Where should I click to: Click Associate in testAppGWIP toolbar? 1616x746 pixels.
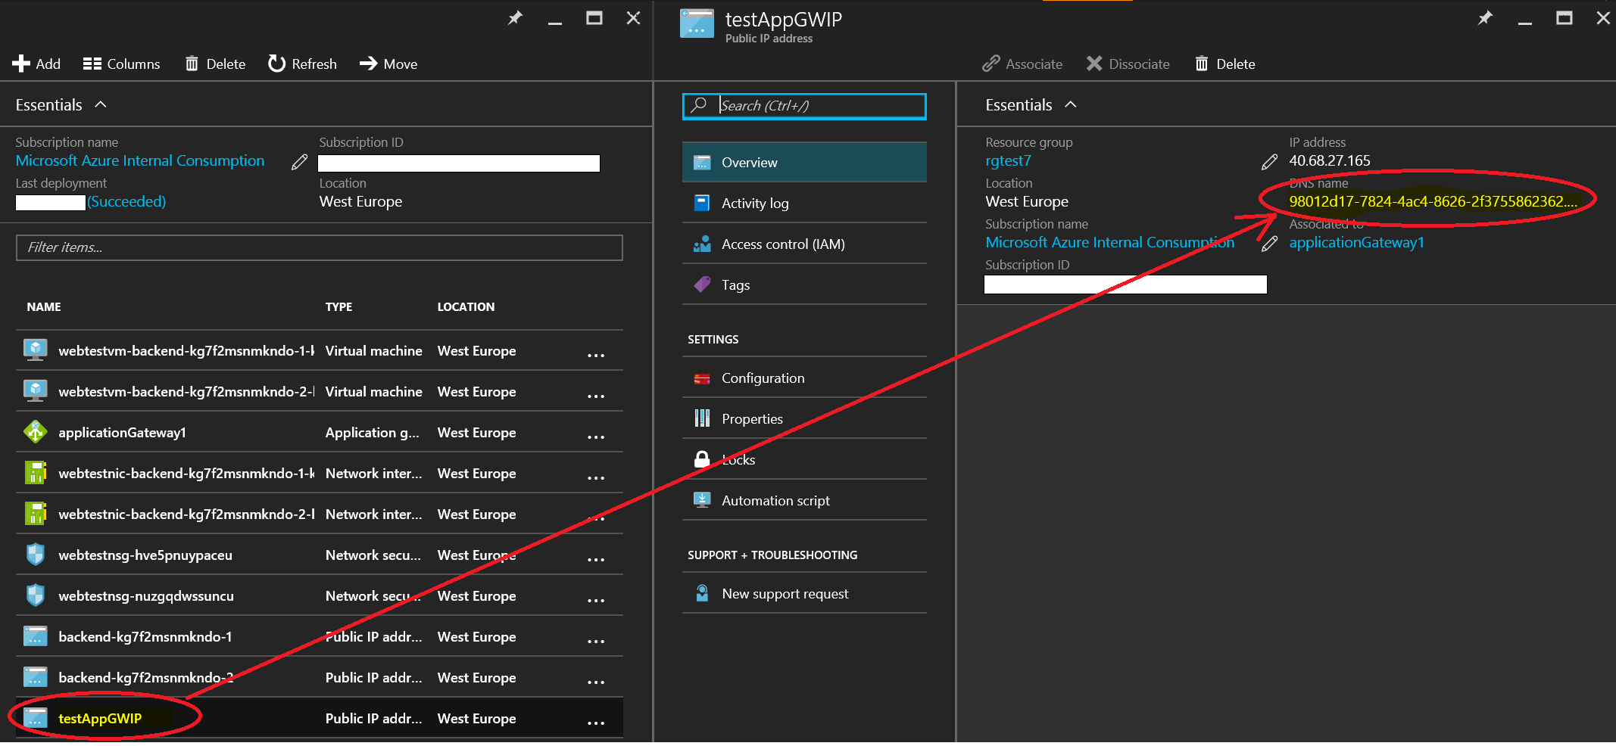pos(1022,64)
